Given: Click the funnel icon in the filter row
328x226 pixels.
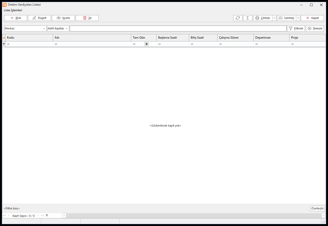Looking at the screenshot, I should (4, 44).
